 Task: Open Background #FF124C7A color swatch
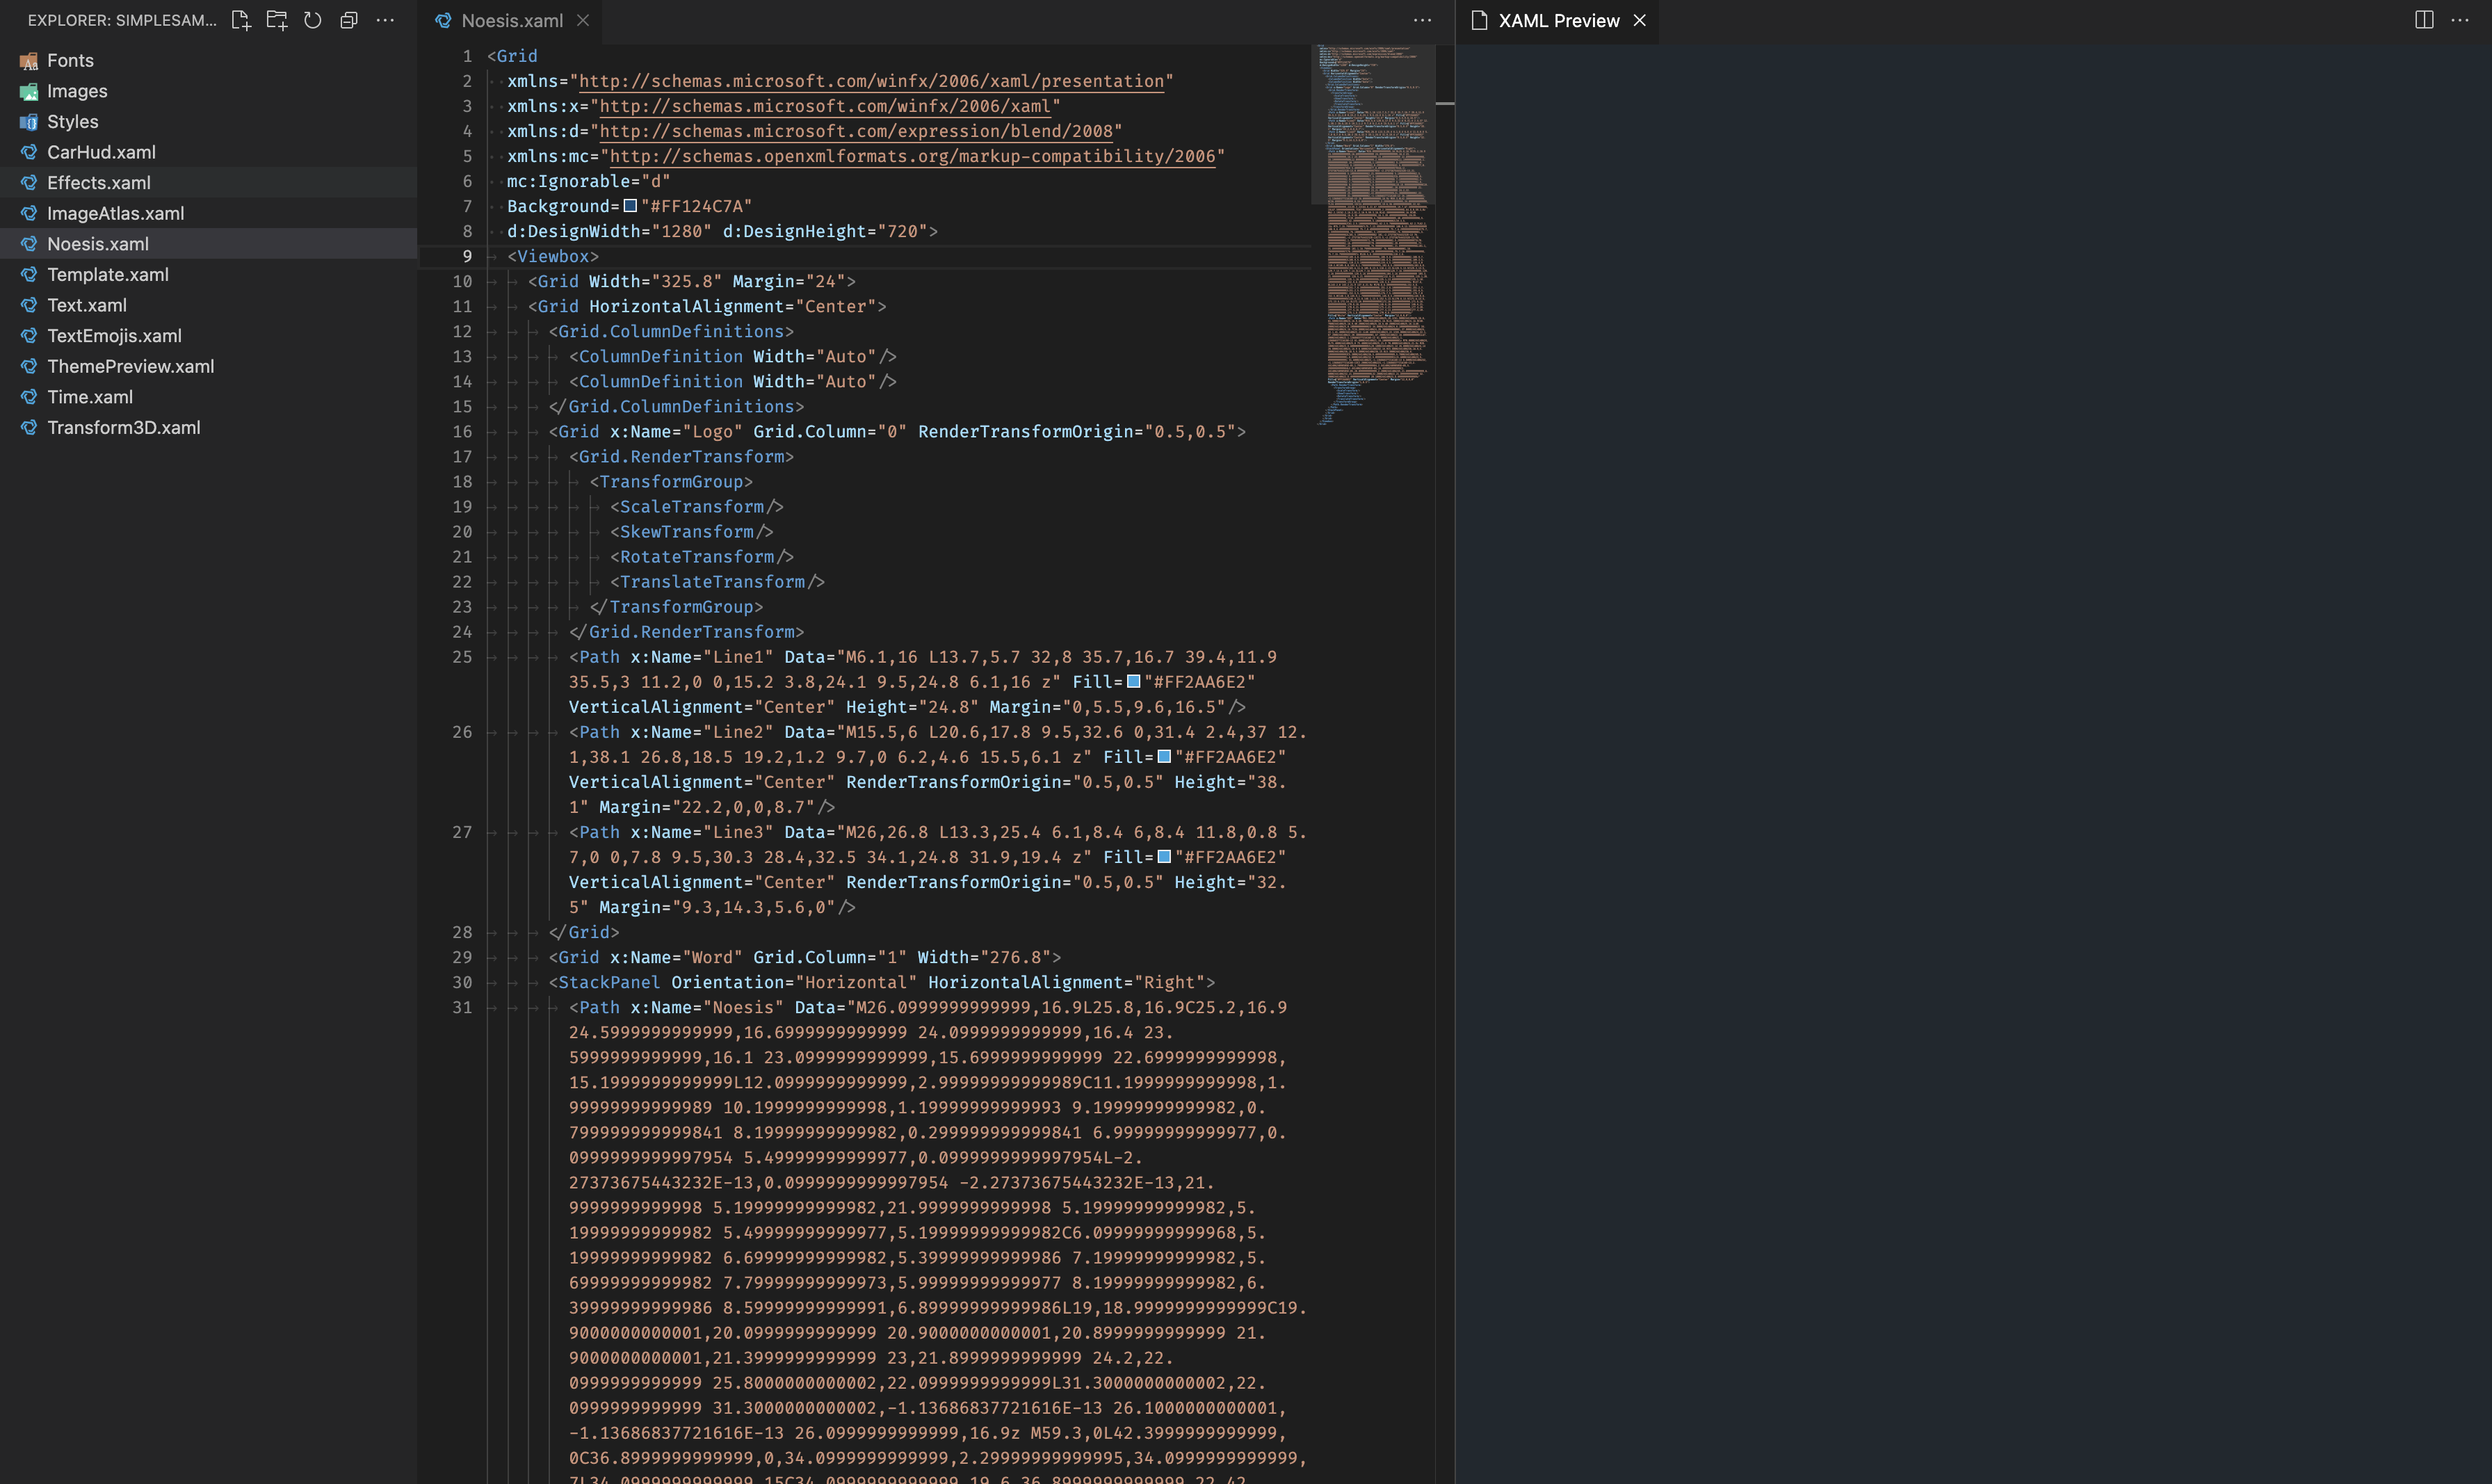pyautogui.click(x=630, y=206)
